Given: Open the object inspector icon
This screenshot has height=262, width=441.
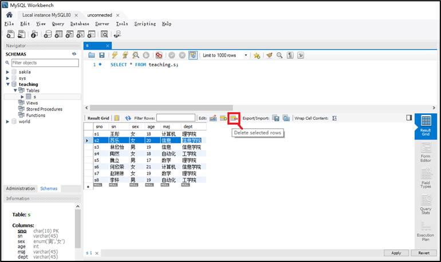Looking at the screenshot, I should [x=34, y=34].
